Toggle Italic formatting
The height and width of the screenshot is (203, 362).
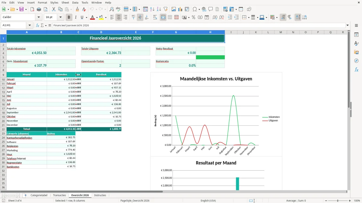76,17
